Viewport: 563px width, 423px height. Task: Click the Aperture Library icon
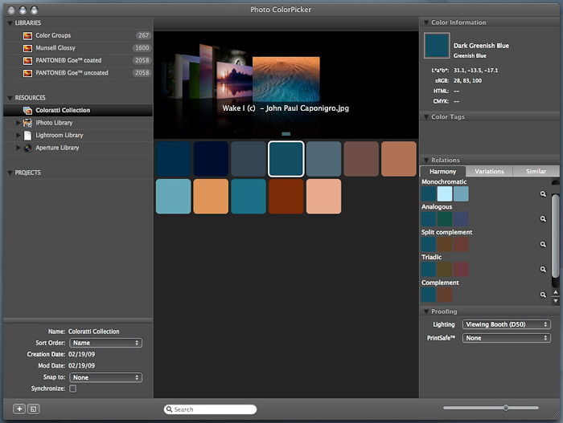(27, 148)
